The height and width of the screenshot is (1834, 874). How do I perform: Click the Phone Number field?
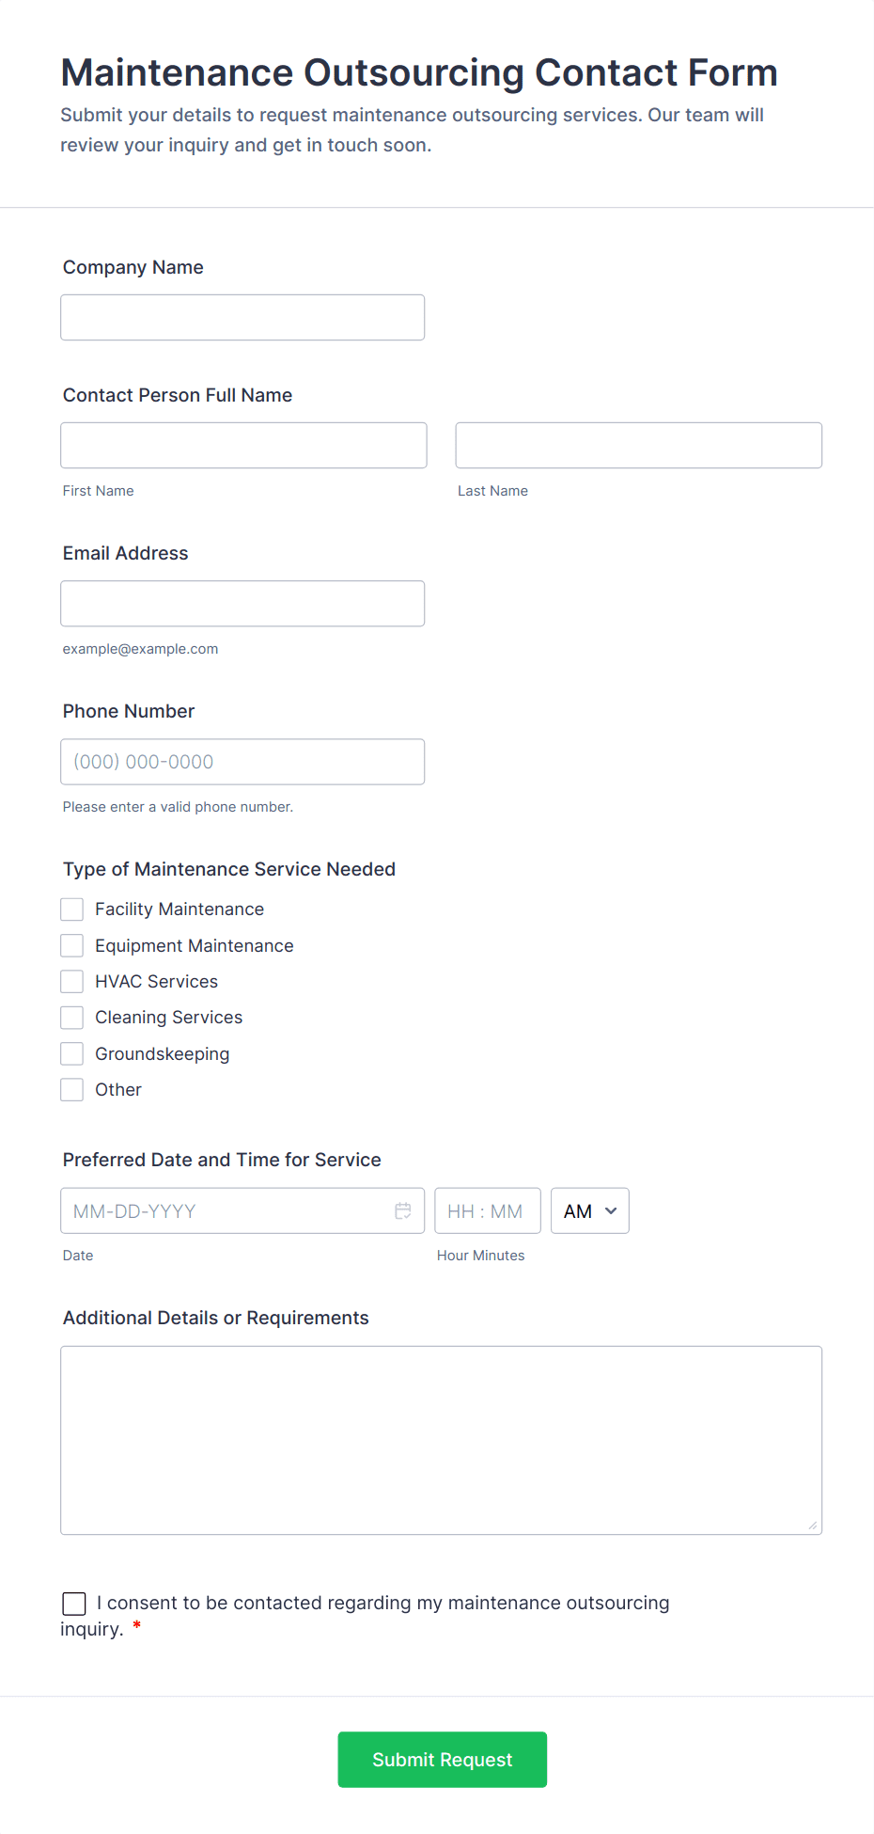[242, 762]
